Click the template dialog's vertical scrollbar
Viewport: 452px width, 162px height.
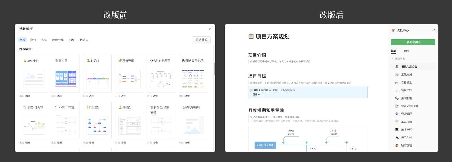[215, 69]
